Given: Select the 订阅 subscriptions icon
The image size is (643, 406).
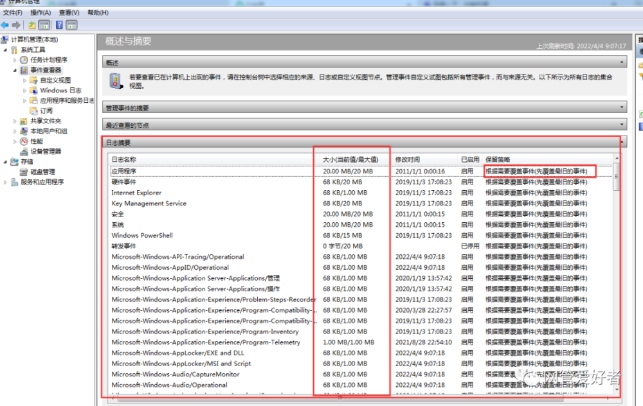Looking at the screenshot, I should (34, 110).
